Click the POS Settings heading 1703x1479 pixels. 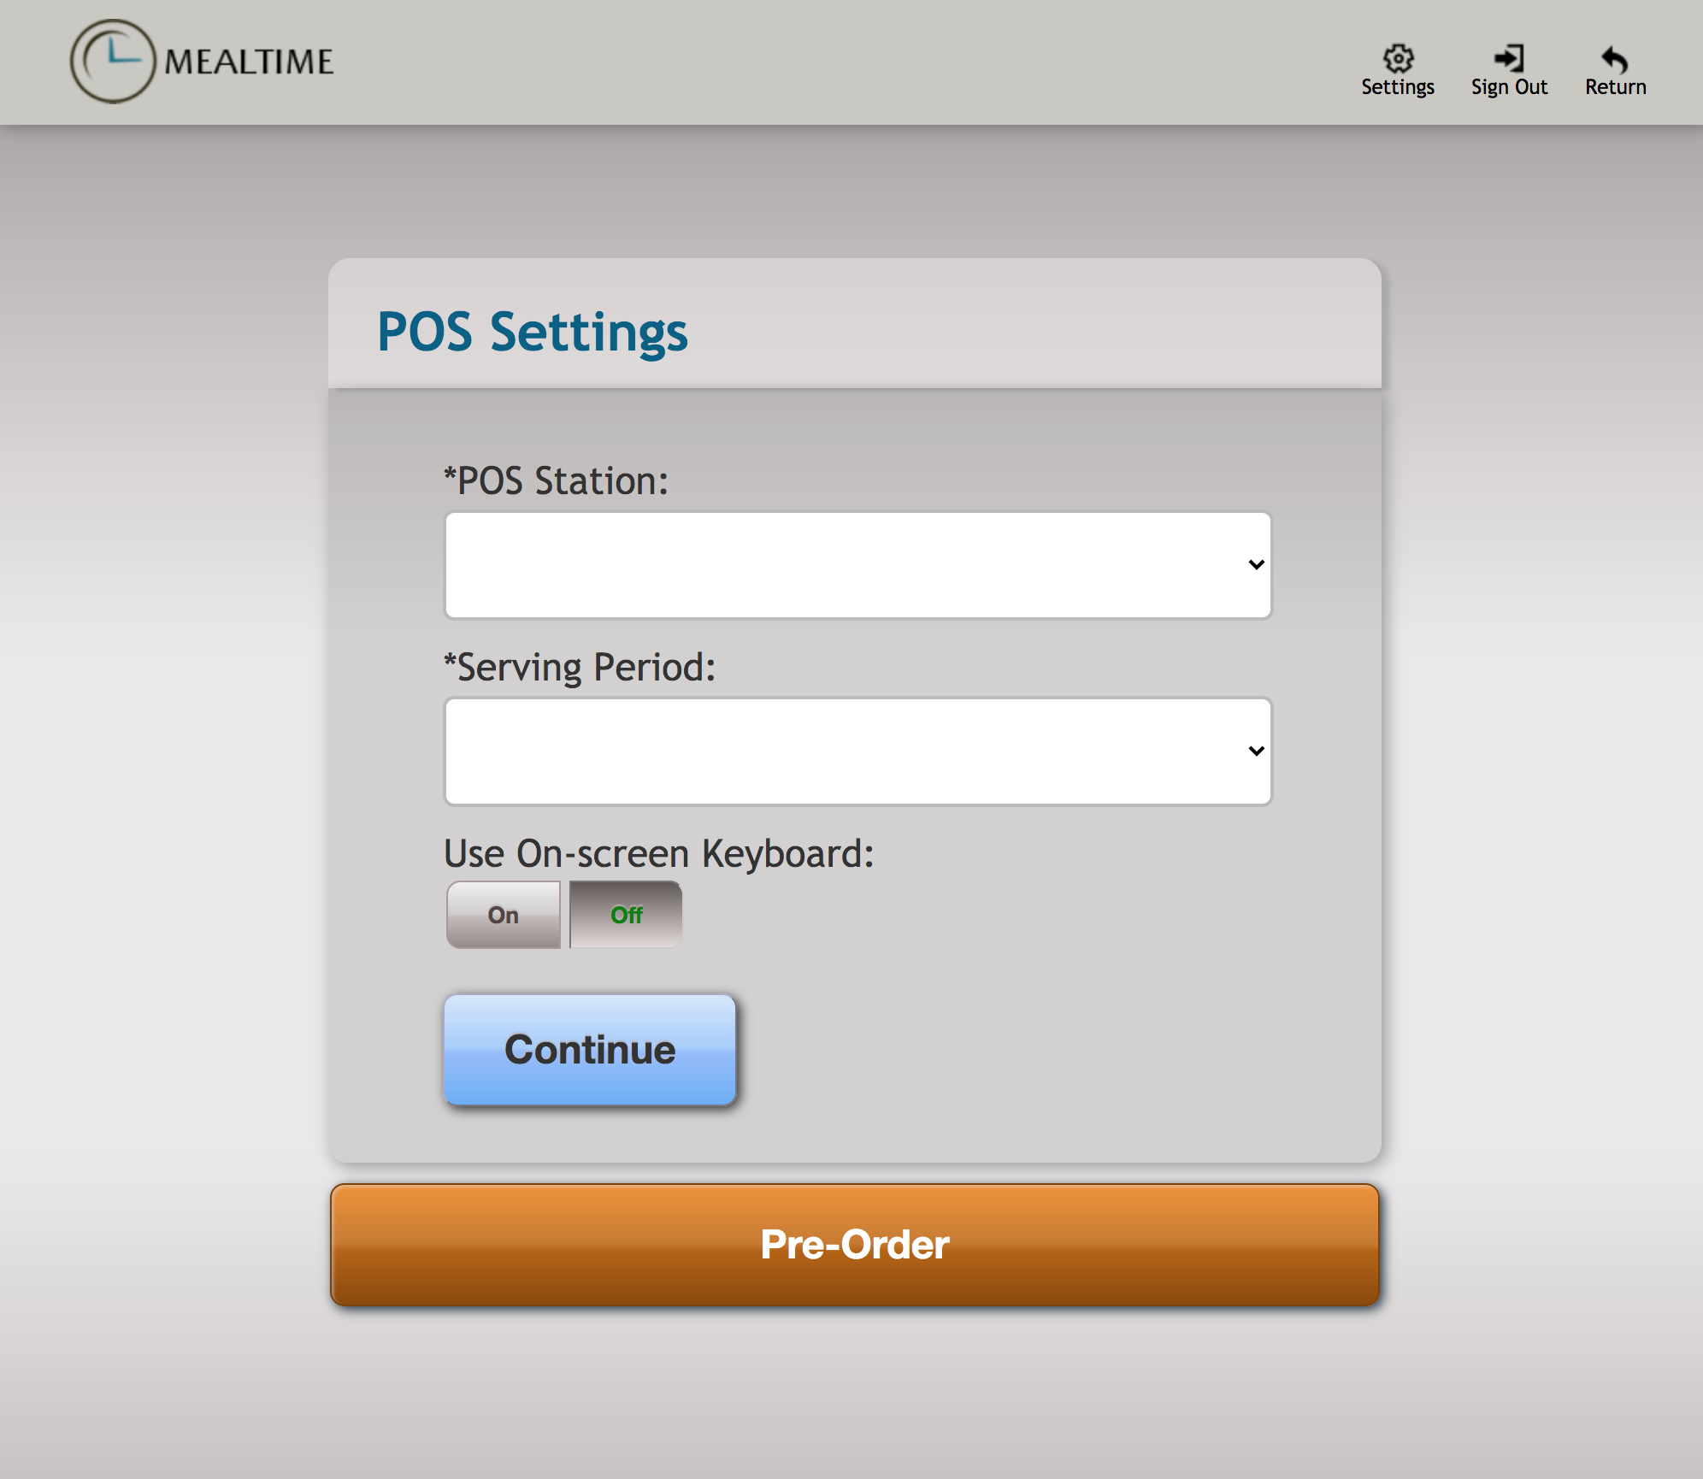point(533,332)
